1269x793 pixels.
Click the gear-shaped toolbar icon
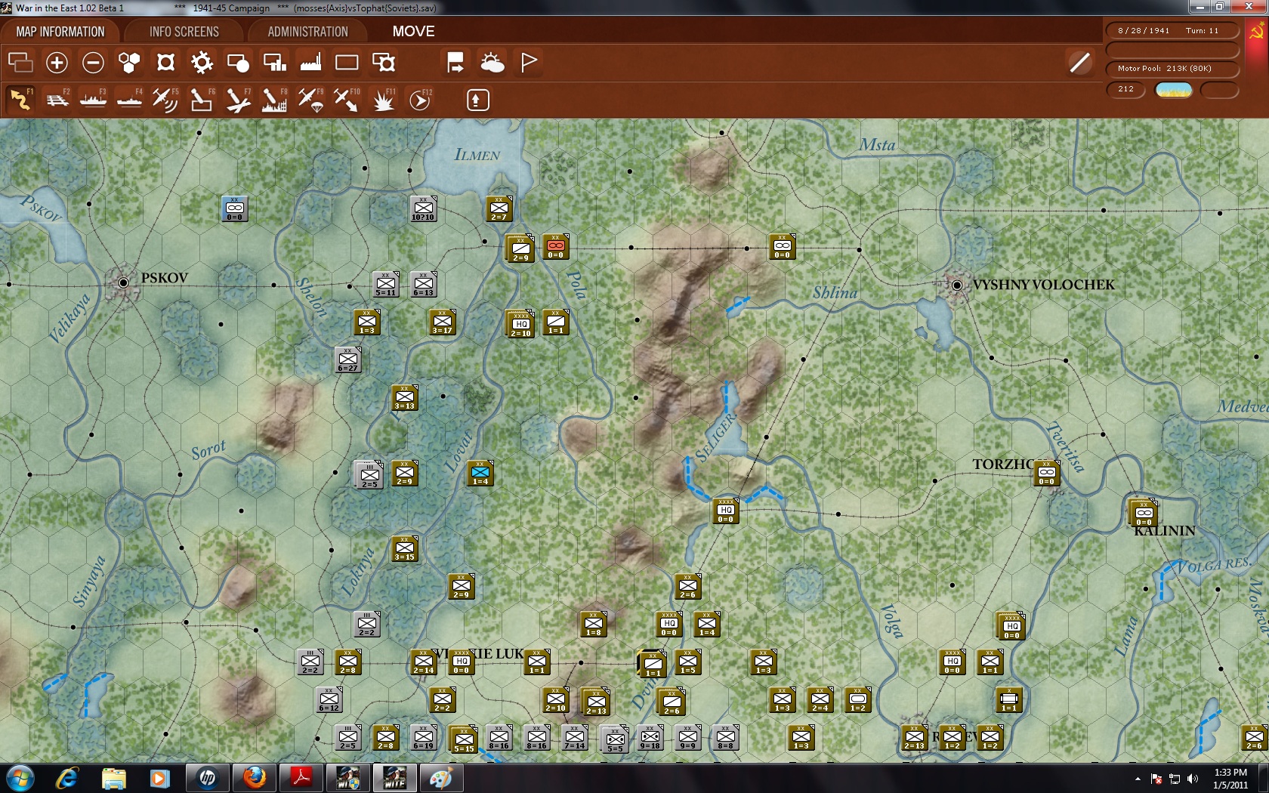click(x=202, y=63)
